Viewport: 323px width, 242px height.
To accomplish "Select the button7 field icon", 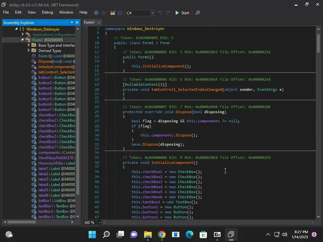I will pos(34,109).
